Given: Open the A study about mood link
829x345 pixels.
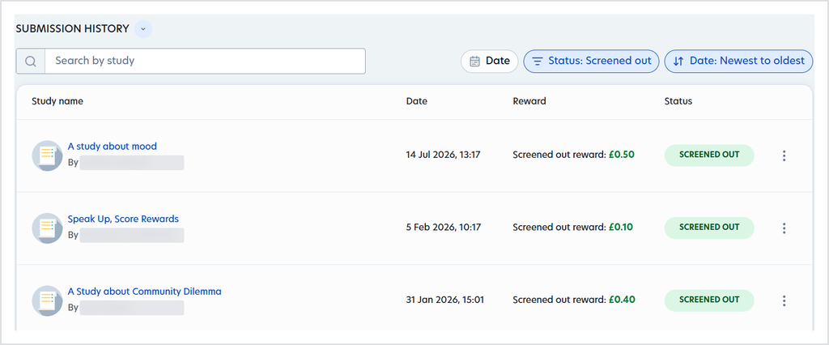Looking at the screenshot, I should tap(112, 146).
